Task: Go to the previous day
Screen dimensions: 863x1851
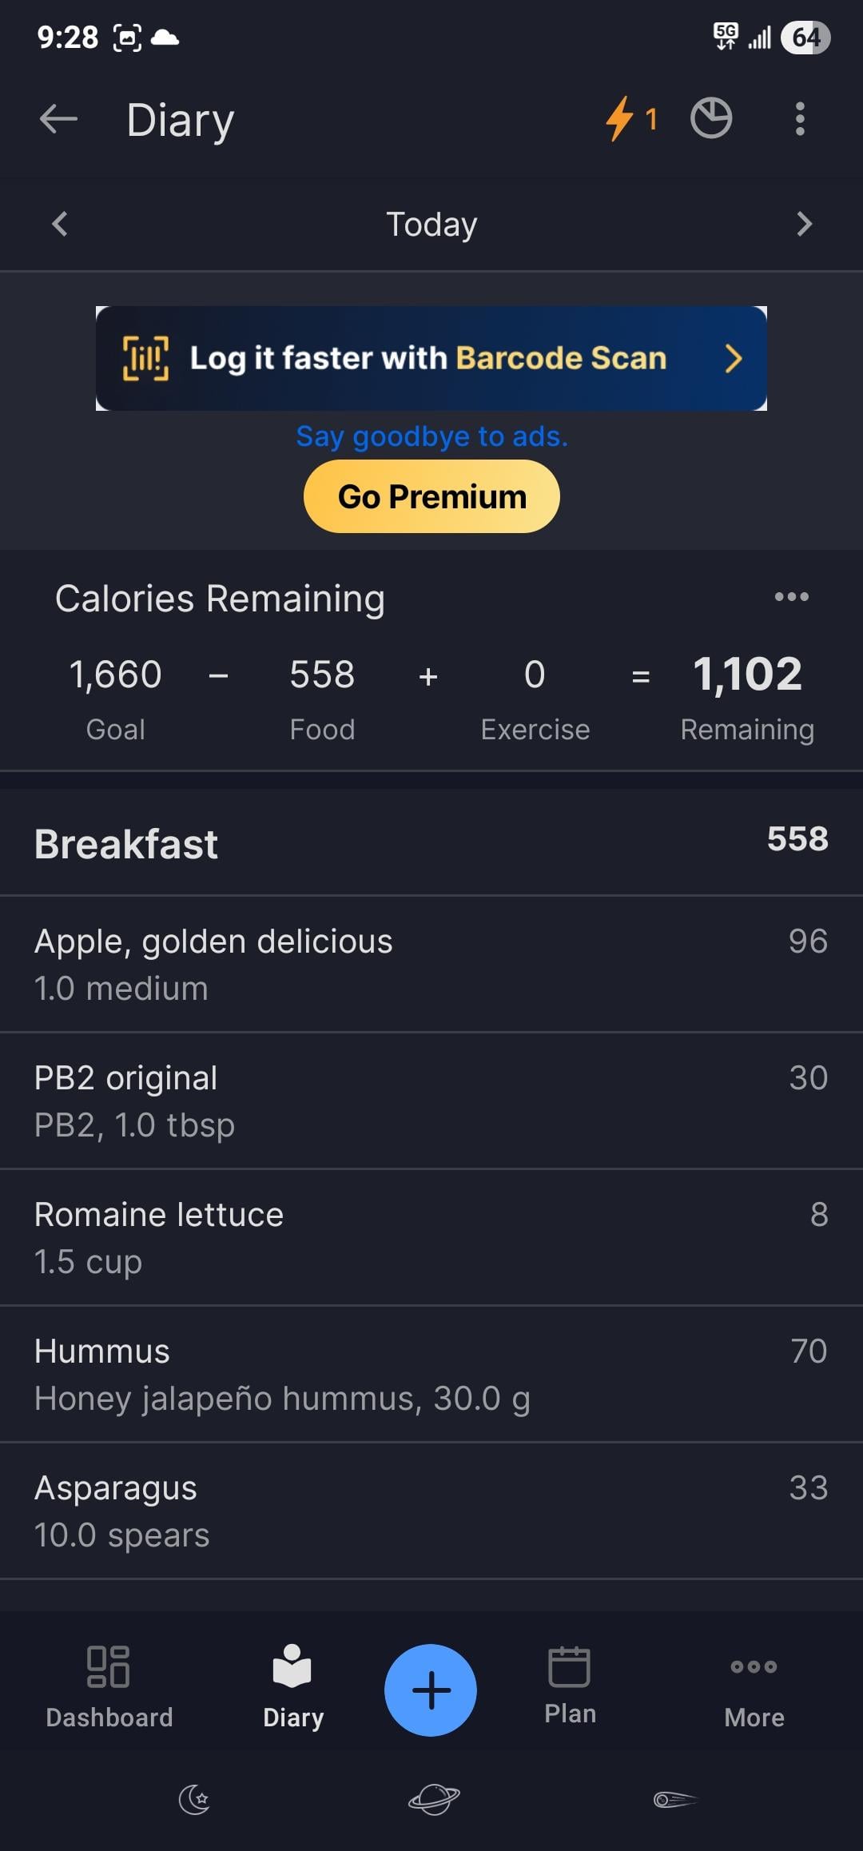Action: point(60,224)
